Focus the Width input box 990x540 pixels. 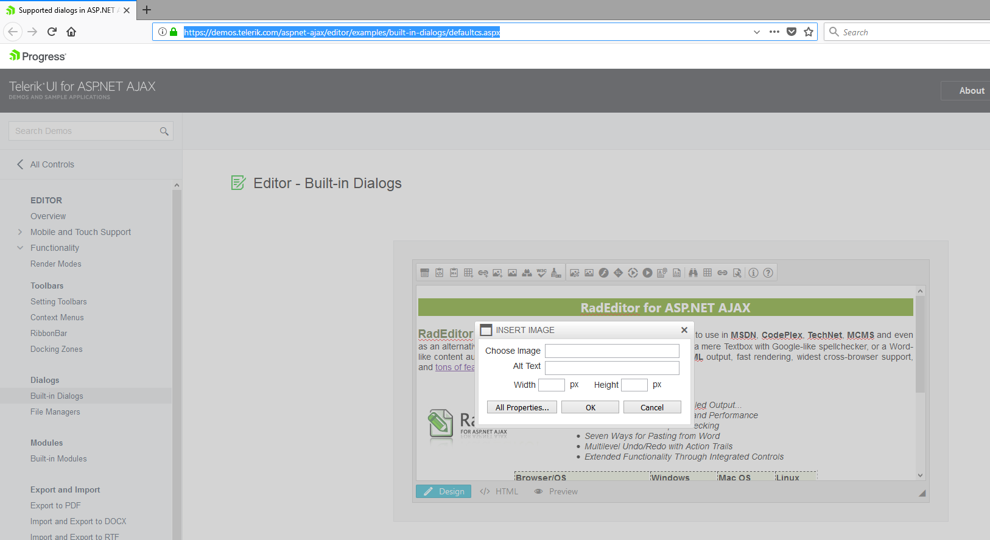(x=552, y=385)
